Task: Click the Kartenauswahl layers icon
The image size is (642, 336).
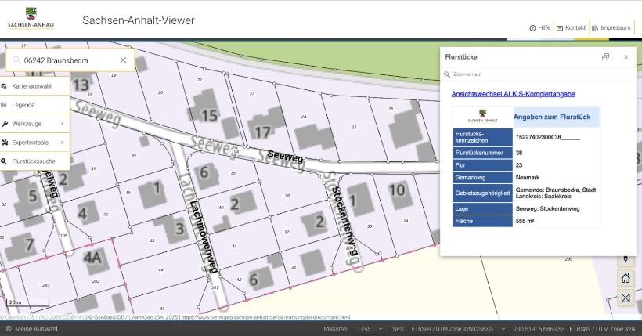Action: tap(4, 86)
